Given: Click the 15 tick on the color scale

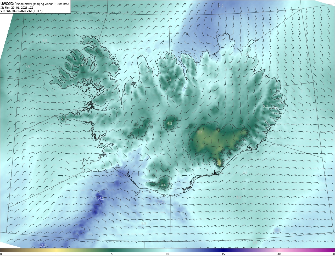Looking at the screenshot, I should click(x=223, y=254).
